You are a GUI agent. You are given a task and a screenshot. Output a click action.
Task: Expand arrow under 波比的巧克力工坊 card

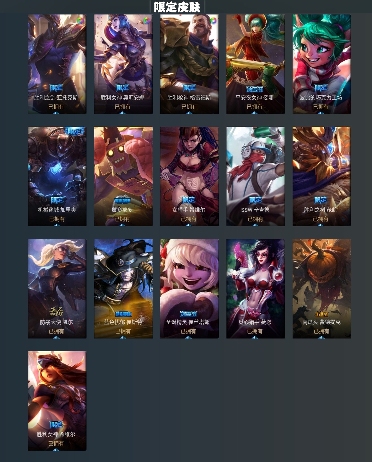(321, 113)
